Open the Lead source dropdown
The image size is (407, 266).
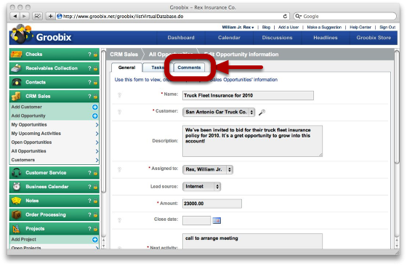[x=202, y=187]
